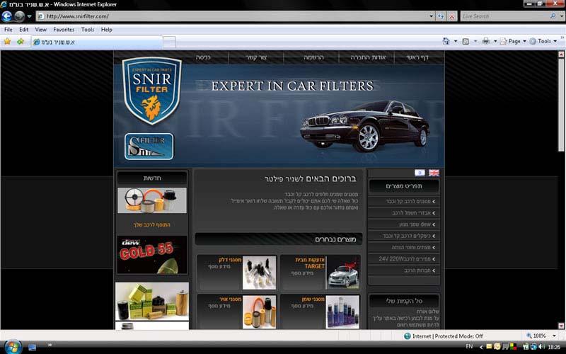This screenshot has width=566, height=354.
Task: Select the open א.ש.שניר בע"מ browser tab
Action: (x=97, y=42)
